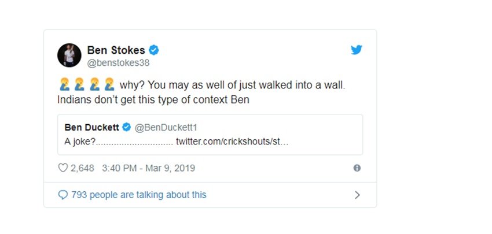The width and height of the screenshot is (492, 234).
Task: Open the quoted tweet text 'A joke?'
Action: [x=80, y=142]
